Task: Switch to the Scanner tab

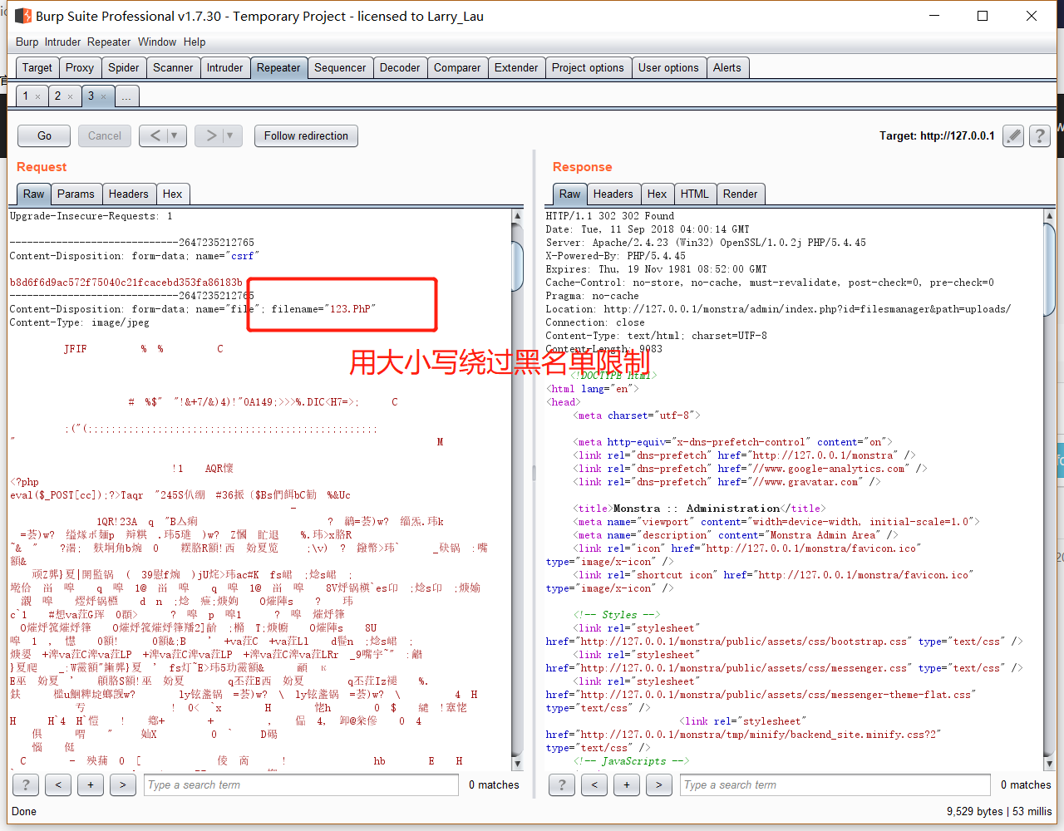Action: pos(173,68)
